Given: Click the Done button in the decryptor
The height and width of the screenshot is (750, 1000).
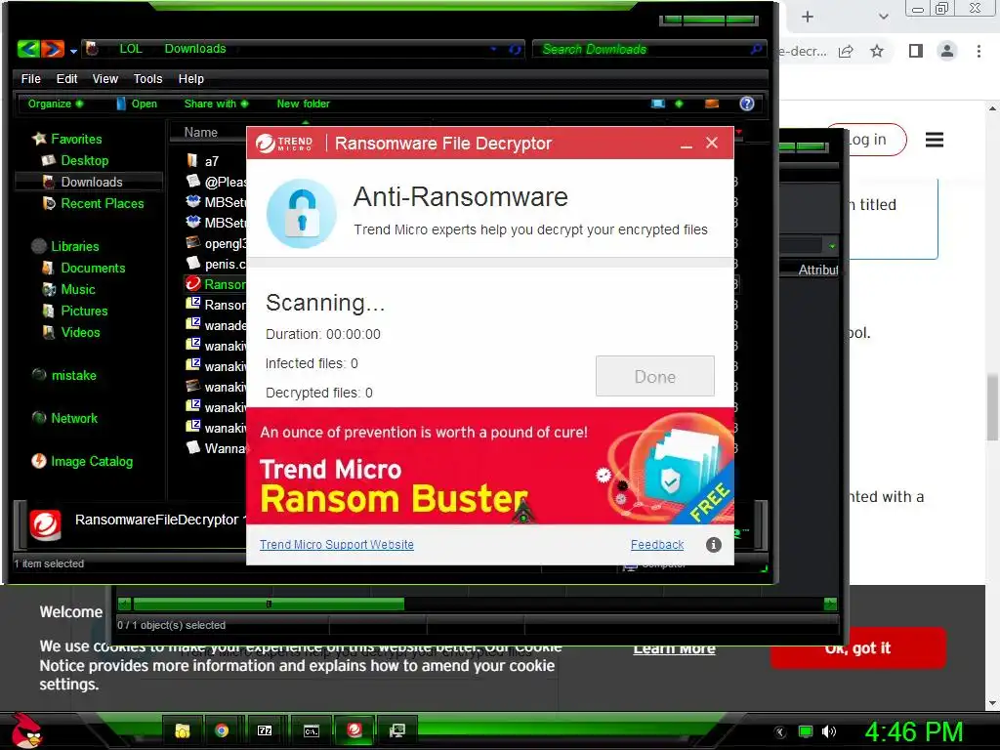Looking at the screenshot, I should click(655, 376).
